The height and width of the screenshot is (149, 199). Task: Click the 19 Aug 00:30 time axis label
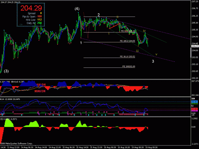[x=138, y=147]
